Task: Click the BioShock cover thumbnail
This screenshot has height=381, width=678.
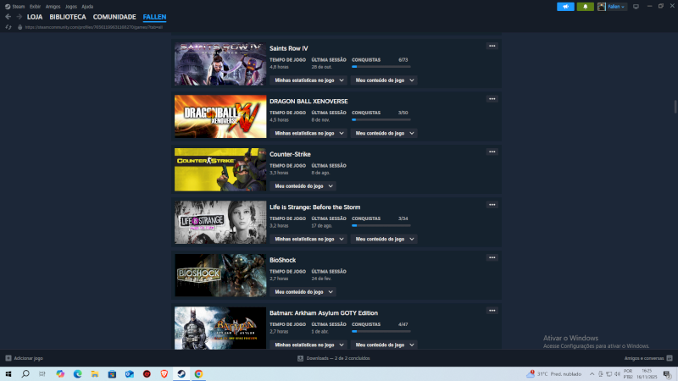Action: pos(220,276)
